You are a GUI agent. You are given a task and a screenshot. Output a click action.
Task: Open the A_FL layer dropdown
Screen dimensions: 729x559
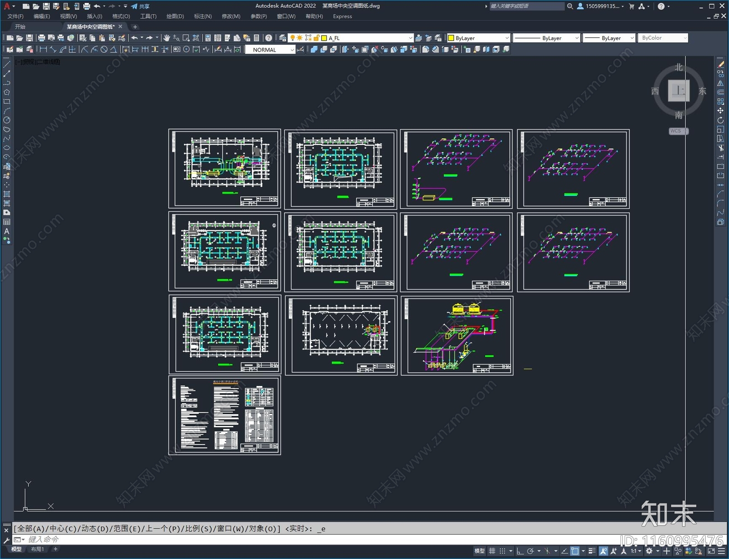click(x=367, y=38)
